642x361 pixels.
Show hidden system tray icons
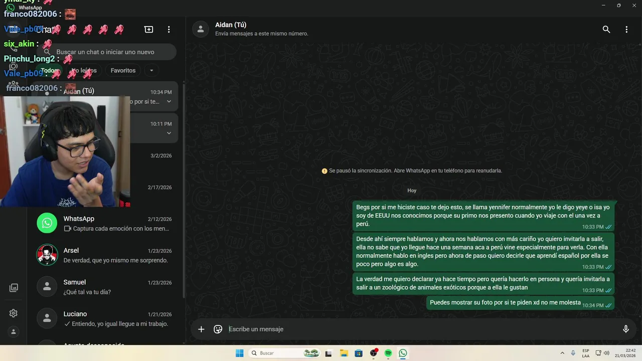(x=562, y=353)
